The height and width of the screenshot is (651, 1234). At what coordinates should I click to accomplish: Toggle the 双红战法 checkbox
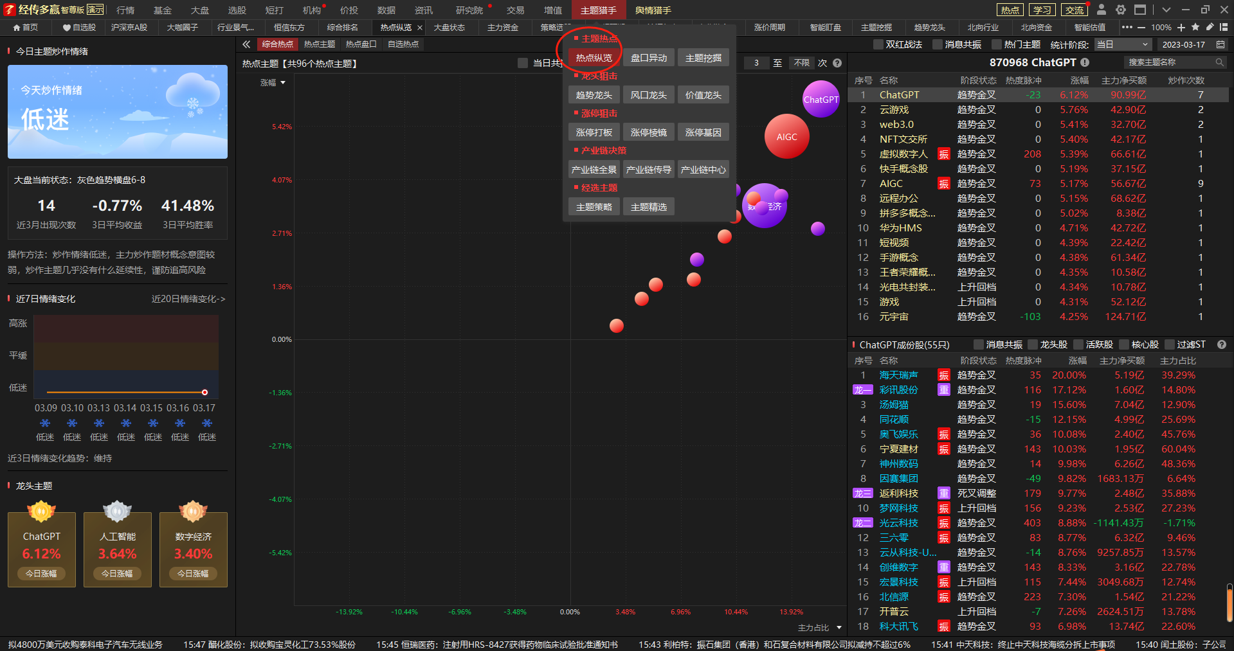[878, 44]
